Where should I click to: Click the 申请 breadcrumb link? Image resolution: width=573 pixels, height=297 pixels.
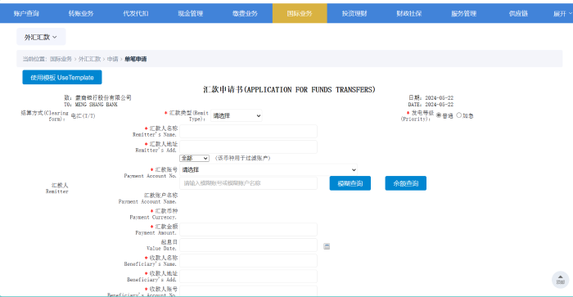[113, 59]
